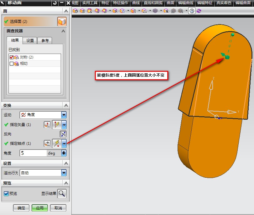254x215 pixels.
Task: Open dropdown arrow after Copy Face icon
Action: click(x=128, y=11)
